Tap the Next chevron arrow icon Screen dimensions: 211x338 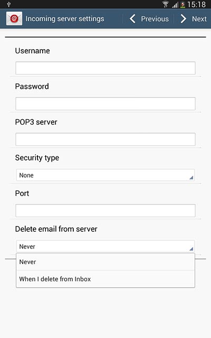pyautogui.click(x=183, y=19)
